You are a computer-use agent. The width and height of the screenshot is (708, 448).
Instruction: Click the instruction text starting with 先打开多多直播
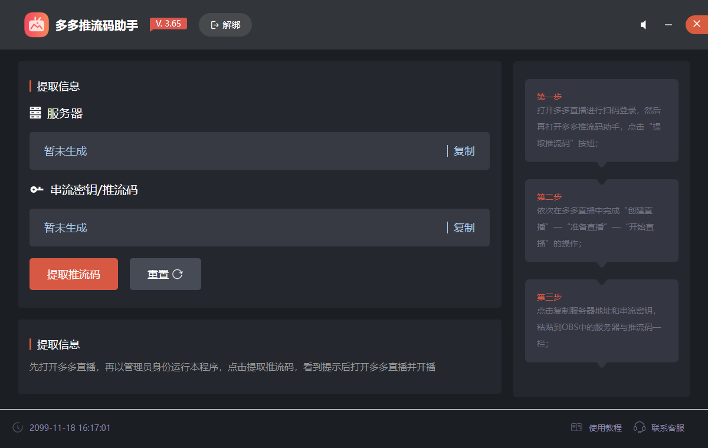click(232, 367)
